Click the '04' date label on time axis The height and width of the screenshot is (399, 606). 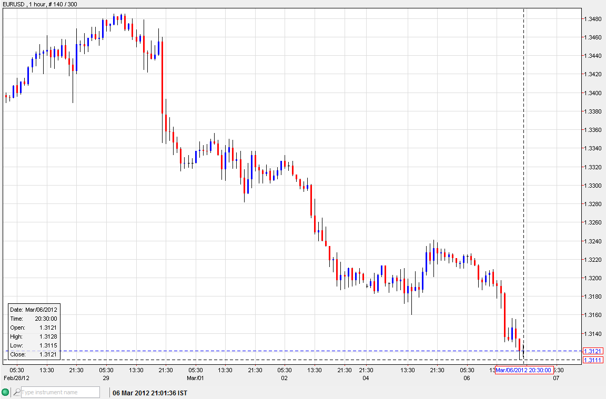click(366, 378)
